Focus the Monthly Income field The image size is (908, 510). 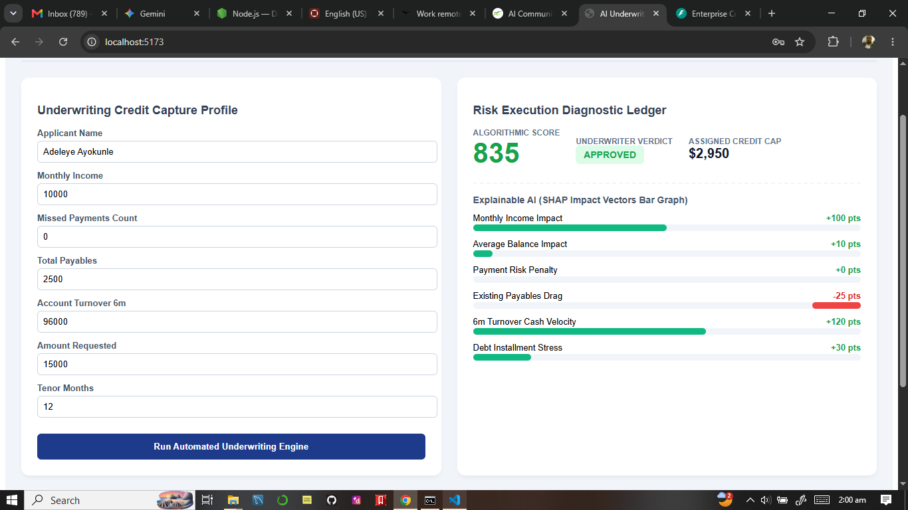click(x=237, y=194)
